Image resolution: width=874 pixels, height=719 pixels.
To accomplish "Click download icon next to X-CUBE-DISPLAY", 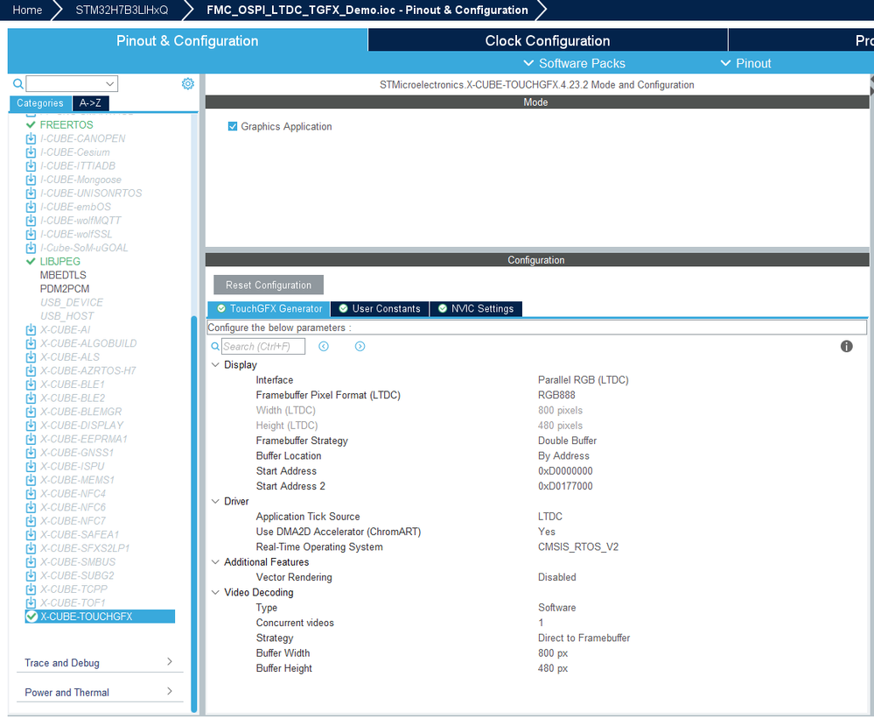I will pos(31,425).
